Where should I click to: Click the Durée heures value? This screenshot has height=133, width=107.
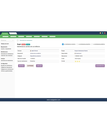[x=78, y=59]
